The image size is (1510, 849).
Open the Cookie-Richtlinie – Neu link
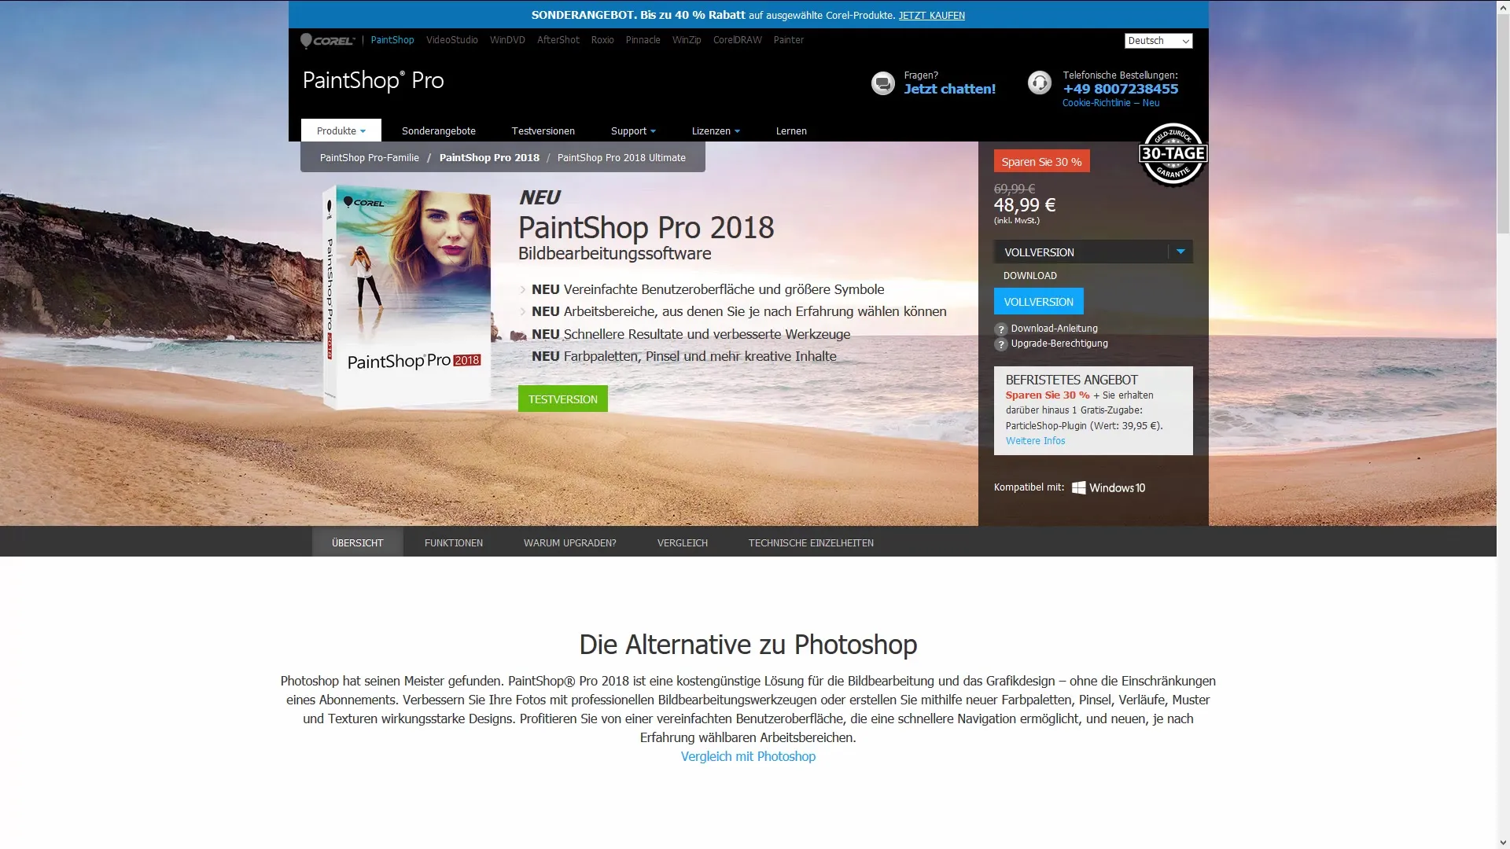pos(1110,103)
